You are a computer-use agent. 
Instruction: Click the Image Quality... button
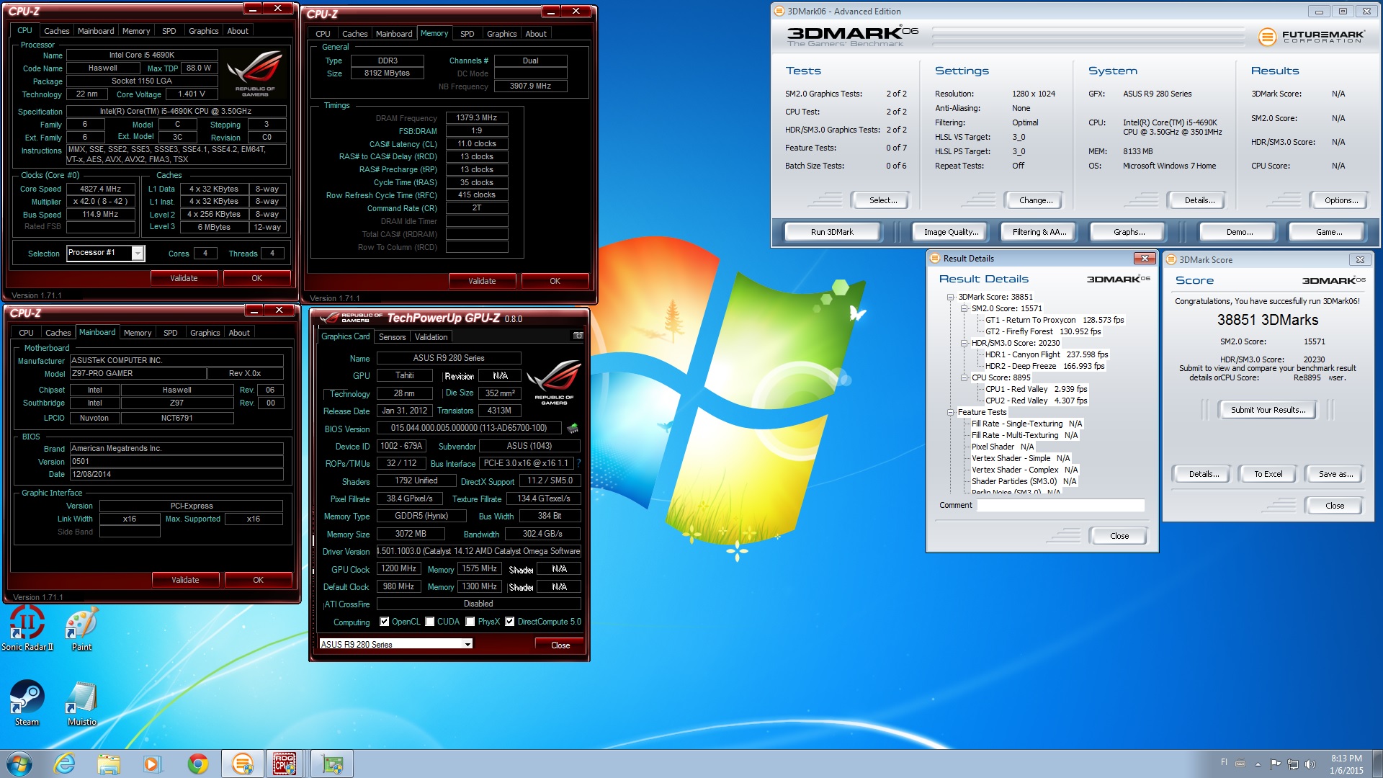(x=951, y=232)
